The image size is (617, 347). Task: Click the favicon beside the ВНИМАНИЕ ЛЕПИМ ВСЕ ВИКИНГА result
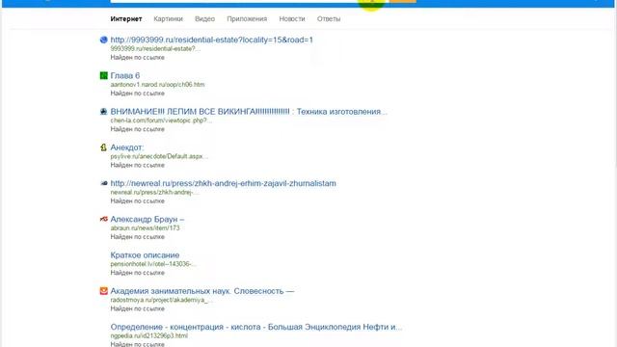(103, 112)
